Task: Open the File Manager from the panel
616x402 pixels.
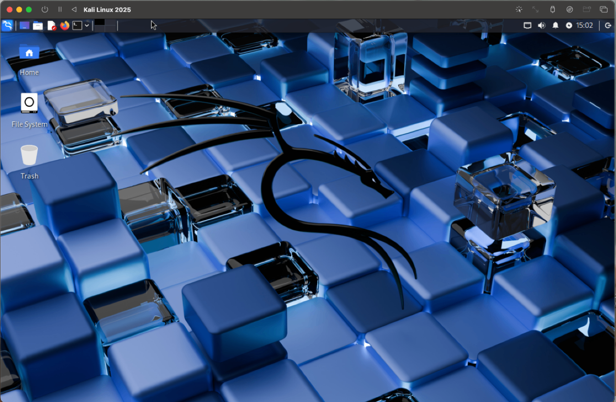Action: 38,26
